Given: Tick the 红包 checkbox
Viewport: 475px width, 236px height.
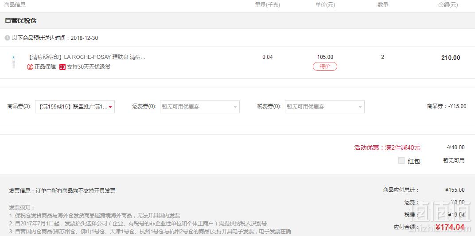Looking at the screenshot, I should click(401, 161).
